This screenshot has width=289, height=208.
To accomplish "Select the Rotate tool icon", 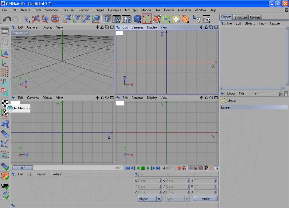I will click(x=55, y=19).
